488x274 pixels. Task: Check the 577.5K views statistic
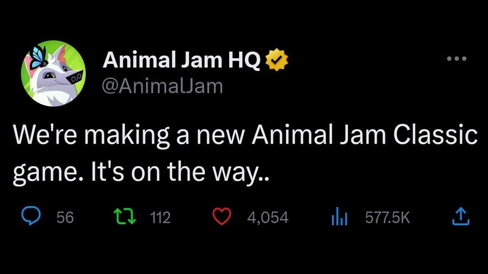[387, 217]
